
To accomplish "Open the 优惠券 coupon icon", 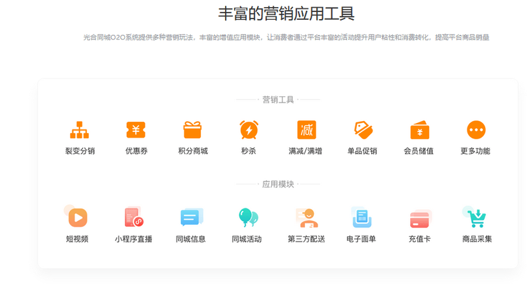I will tap(136, 130).
